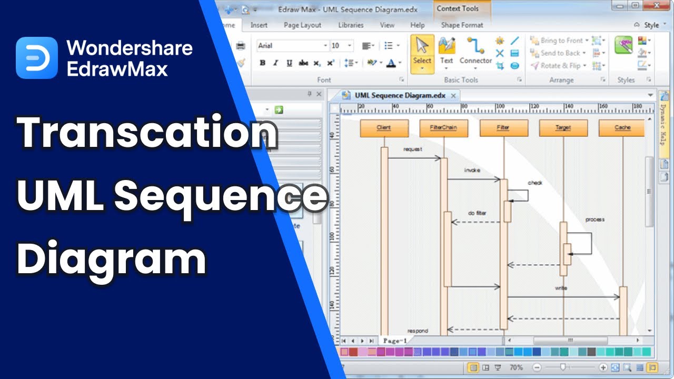
Task: Click the green arrow icon in library panel
Action: (x=279, y=110)
